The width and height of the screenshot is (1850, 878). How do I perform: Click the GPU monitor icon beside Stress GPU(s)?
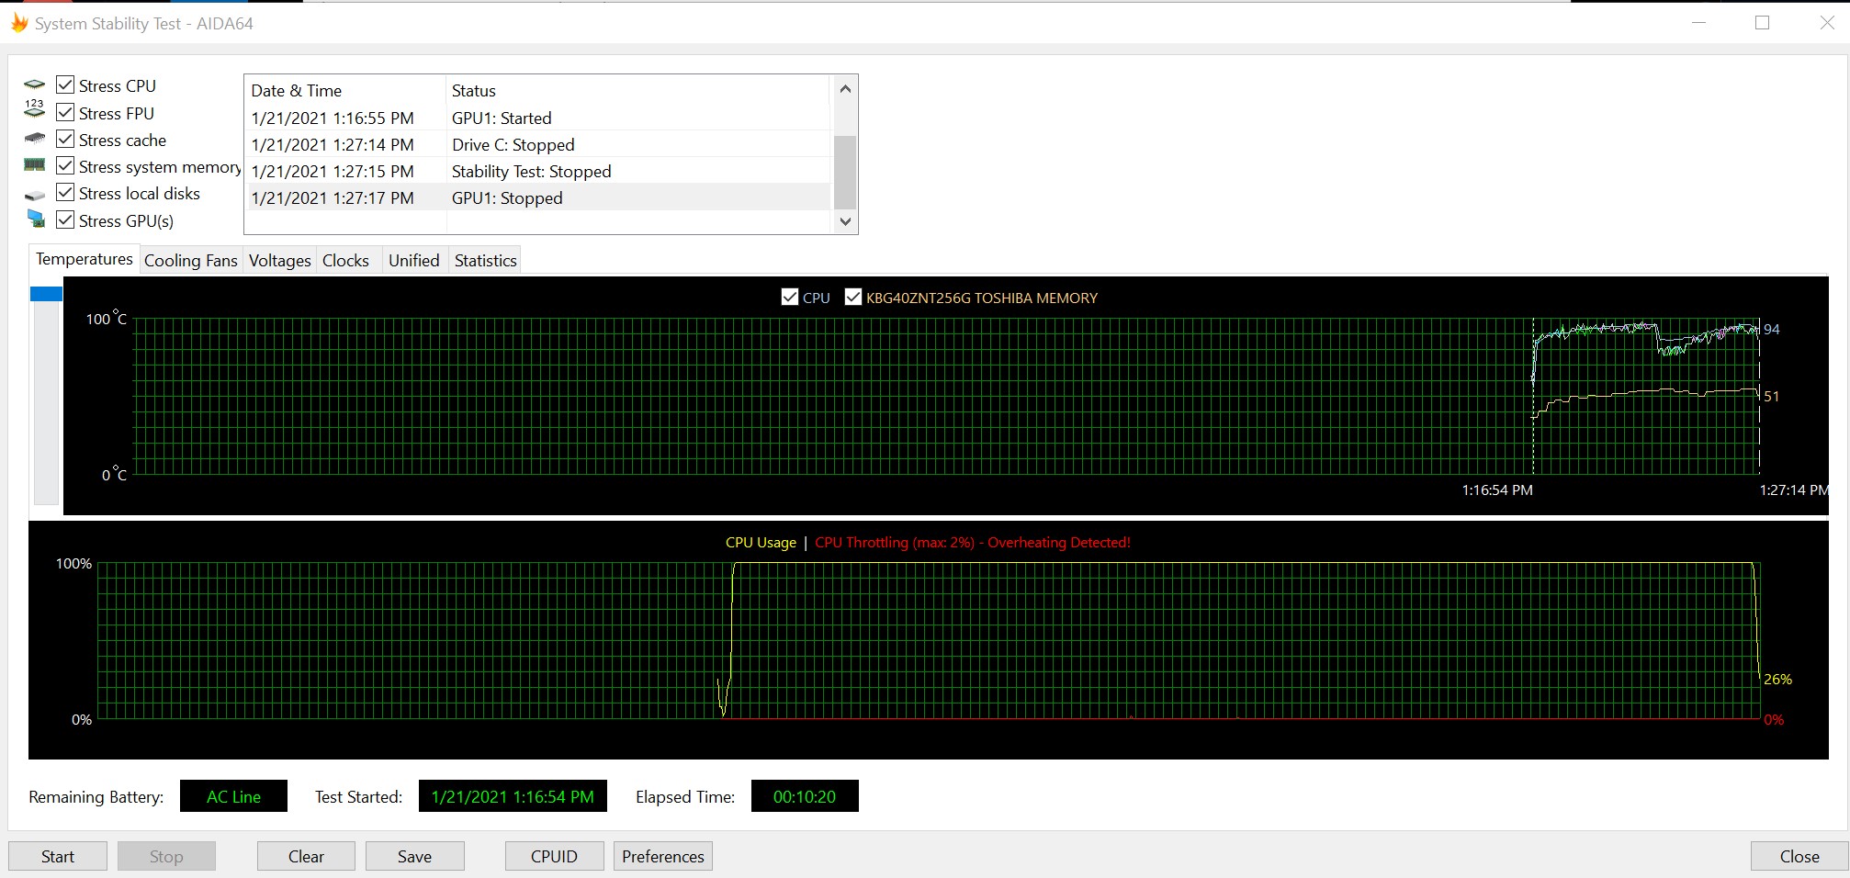(x=36, y=219)
